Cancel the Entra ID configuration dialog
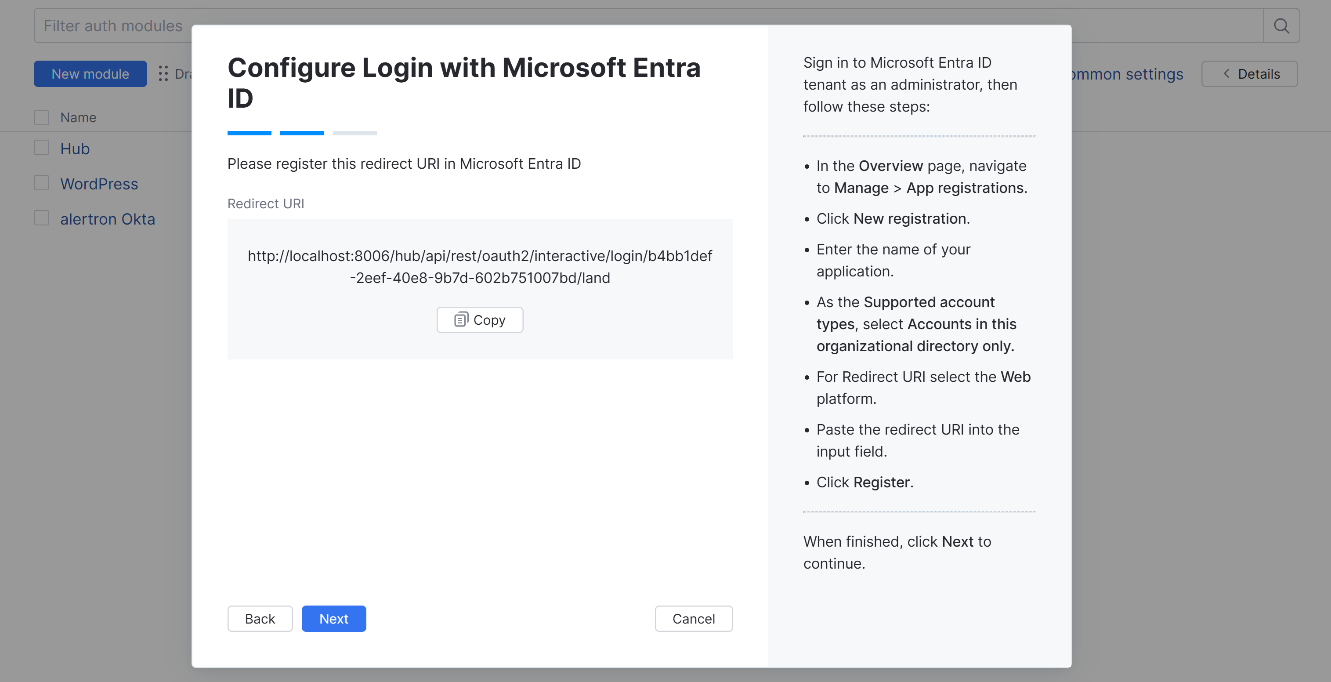Viewport: 1331px width, 682px height. coord(693,618)
